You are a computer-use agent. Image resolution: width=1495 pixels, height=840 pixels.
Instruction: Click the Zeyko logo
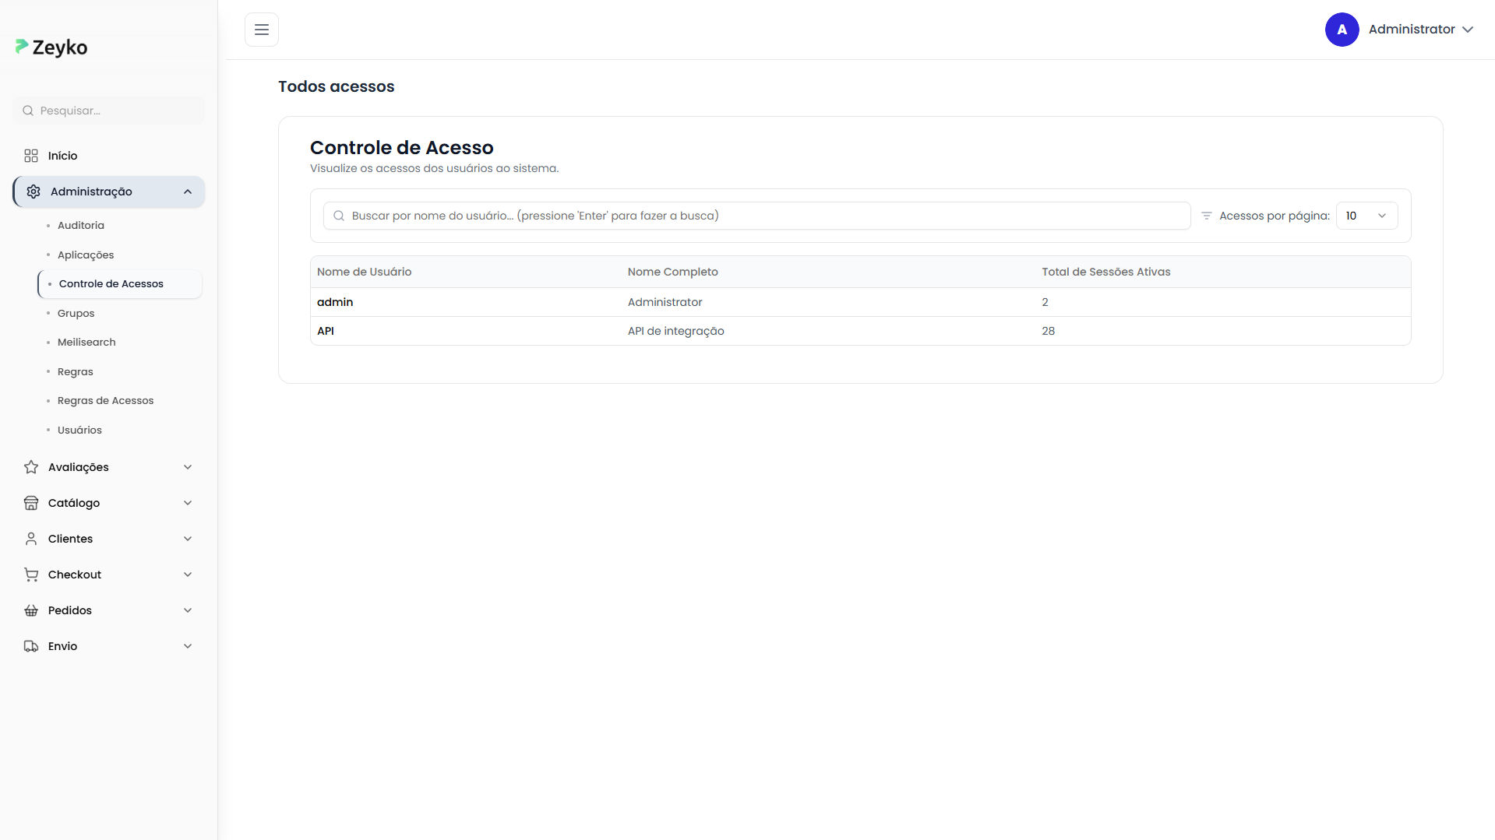point(51,47)
